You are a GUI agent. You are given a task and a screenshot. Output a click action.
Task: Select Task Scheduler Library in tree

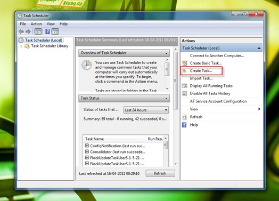pos(50,46)
